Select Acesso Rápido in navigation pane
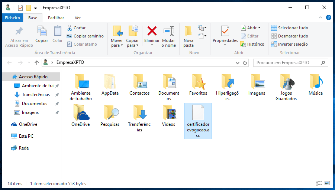Viewport: 335px width, 190px height. (x=31, y=77)
